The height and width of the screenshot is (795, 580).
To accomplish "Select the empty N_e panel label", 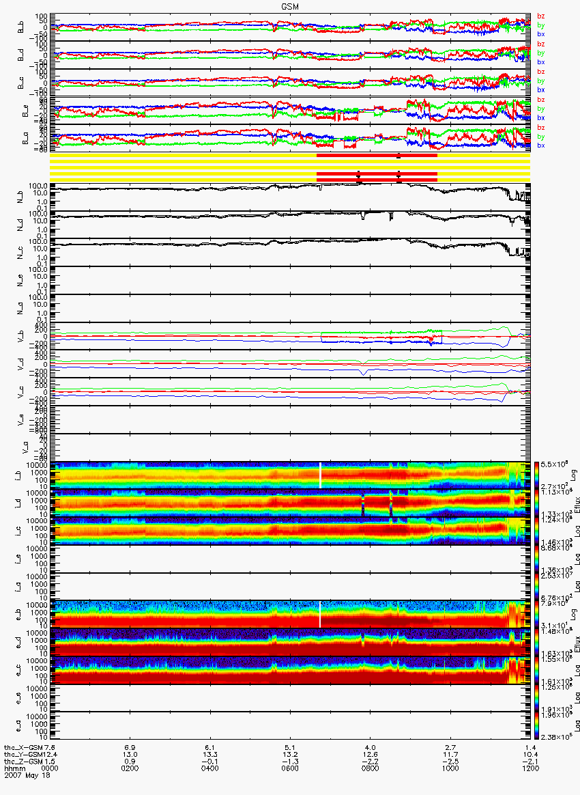I will [21, 281].
